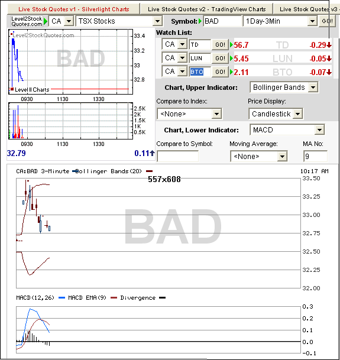
Task: Click the green arrow beside Symbol label
Action: (200, 21)
